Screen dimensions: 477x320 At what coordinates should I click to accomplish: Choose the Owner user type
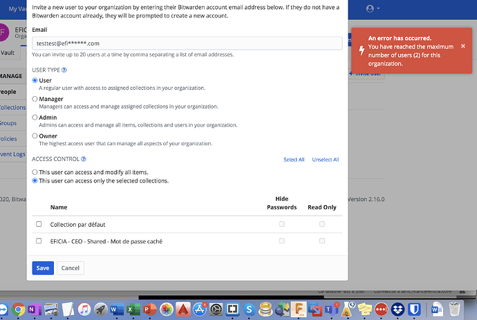(35, 136)
